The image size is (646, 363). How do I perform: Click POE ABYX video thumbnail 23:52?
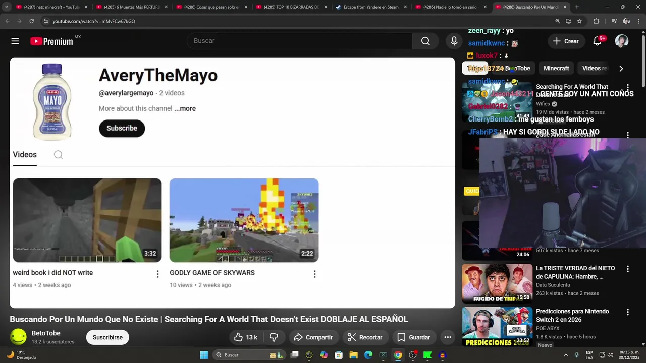(497, 326)
